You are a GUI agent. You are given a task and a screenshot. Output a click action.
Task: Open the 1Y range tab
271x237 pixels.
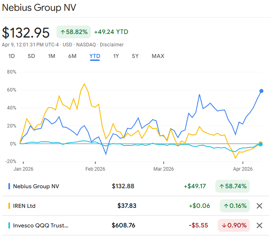click(116, 56)
